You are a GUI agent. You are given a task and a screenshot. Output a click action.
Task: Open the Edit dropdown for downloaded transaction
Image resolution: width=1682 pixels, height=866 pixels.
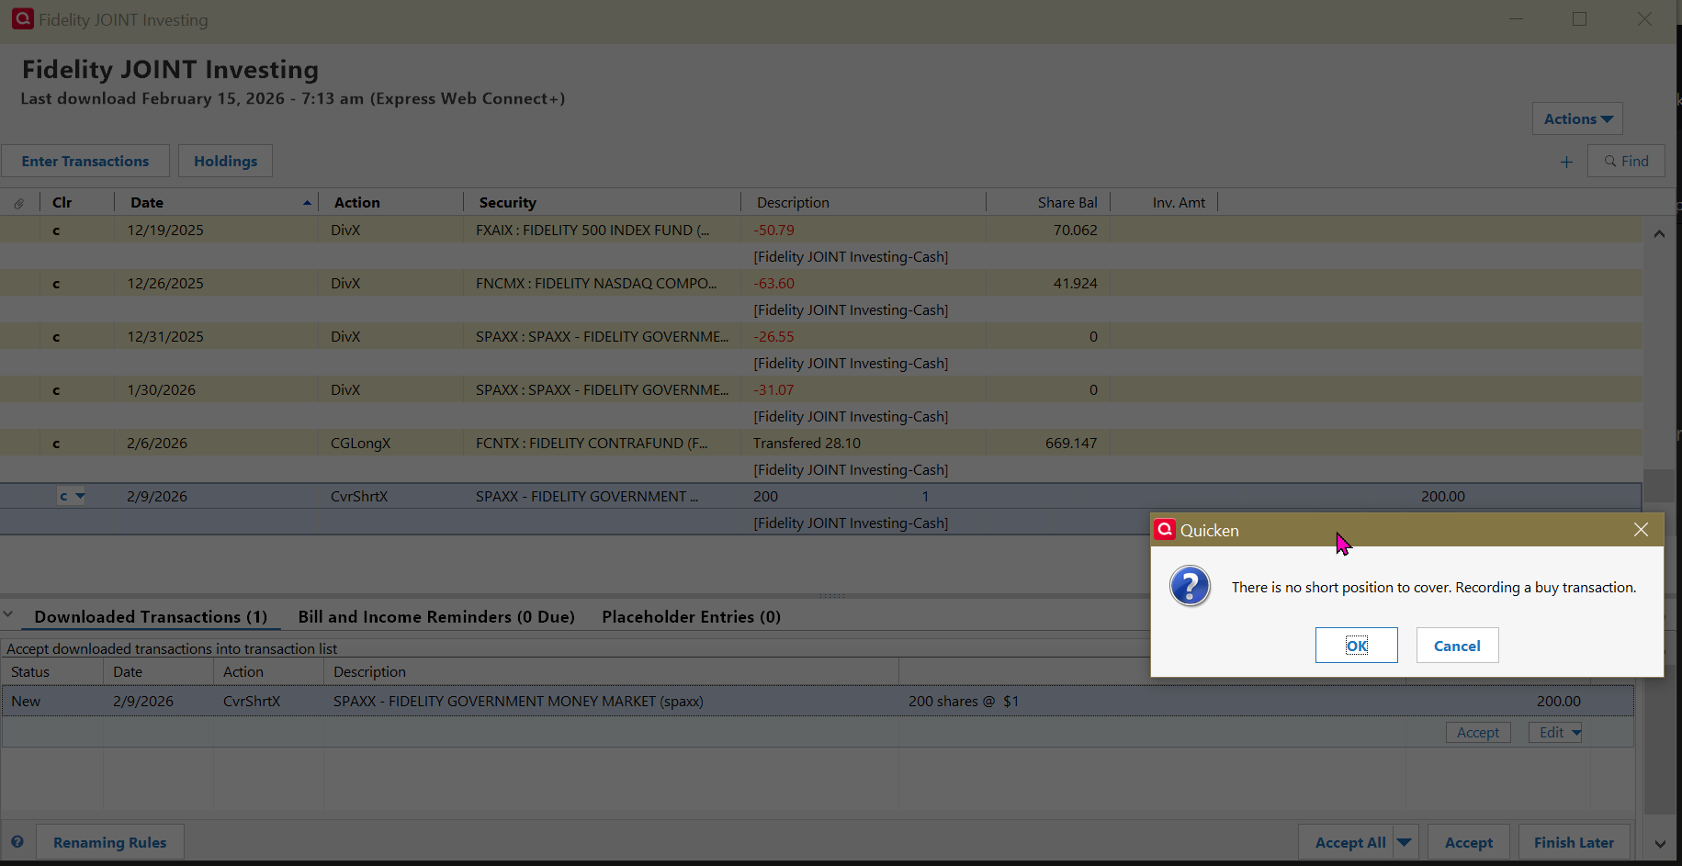pyautogui.click(x=1556, y=732)
